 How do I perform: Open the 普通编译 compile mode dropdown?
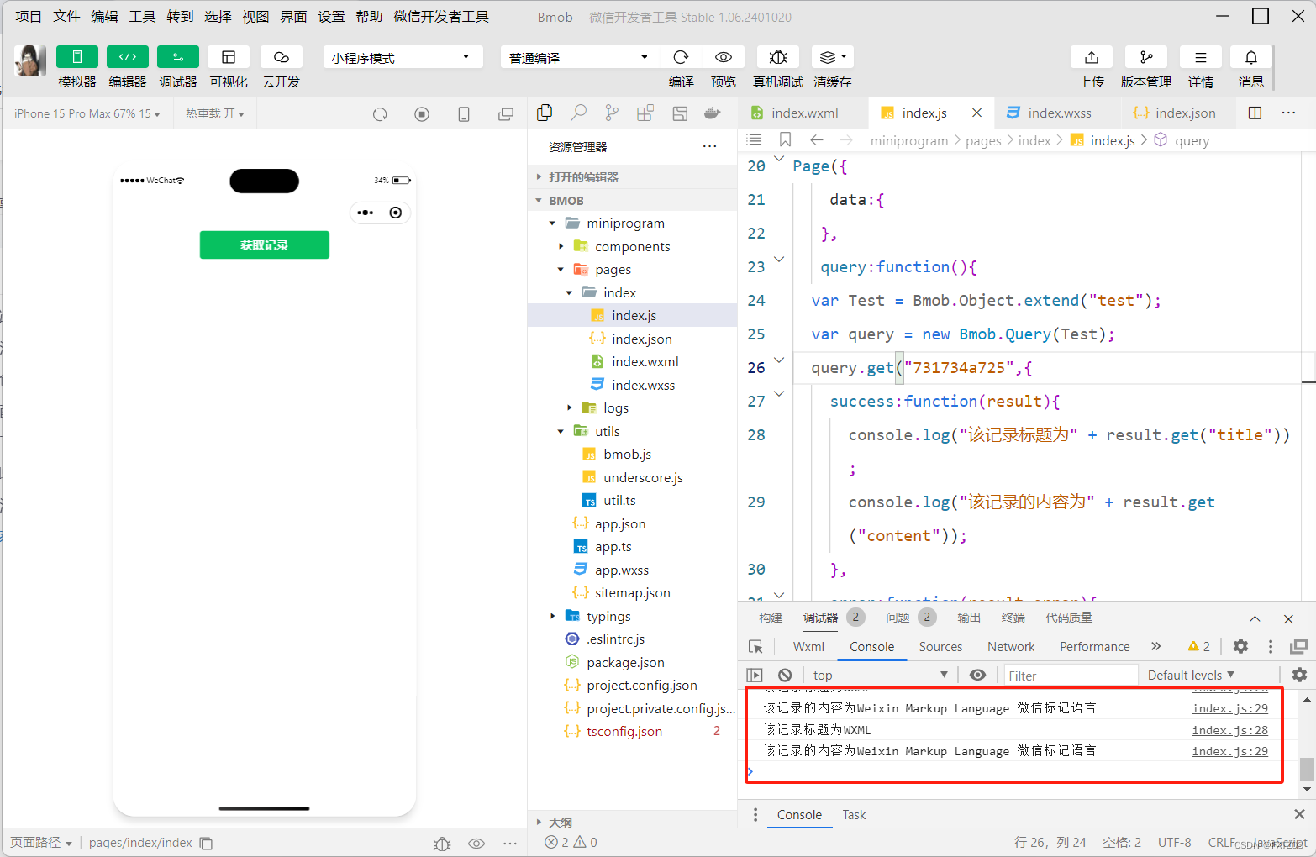coord(580,57)
